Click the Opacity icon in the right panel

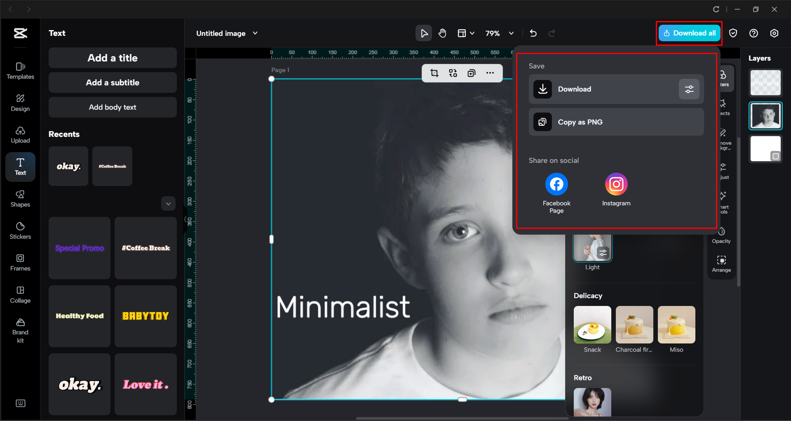[721, 234]
